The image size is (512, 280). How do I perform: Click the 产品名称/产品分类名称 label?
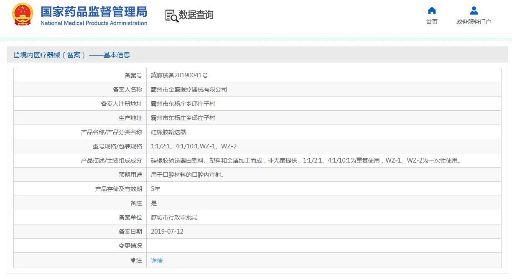(x=111, y=132)
